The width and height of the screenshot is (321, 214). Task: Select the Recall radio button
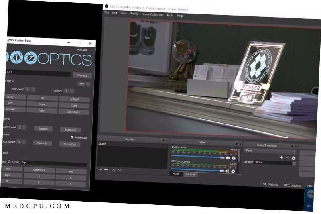[9, 161]
